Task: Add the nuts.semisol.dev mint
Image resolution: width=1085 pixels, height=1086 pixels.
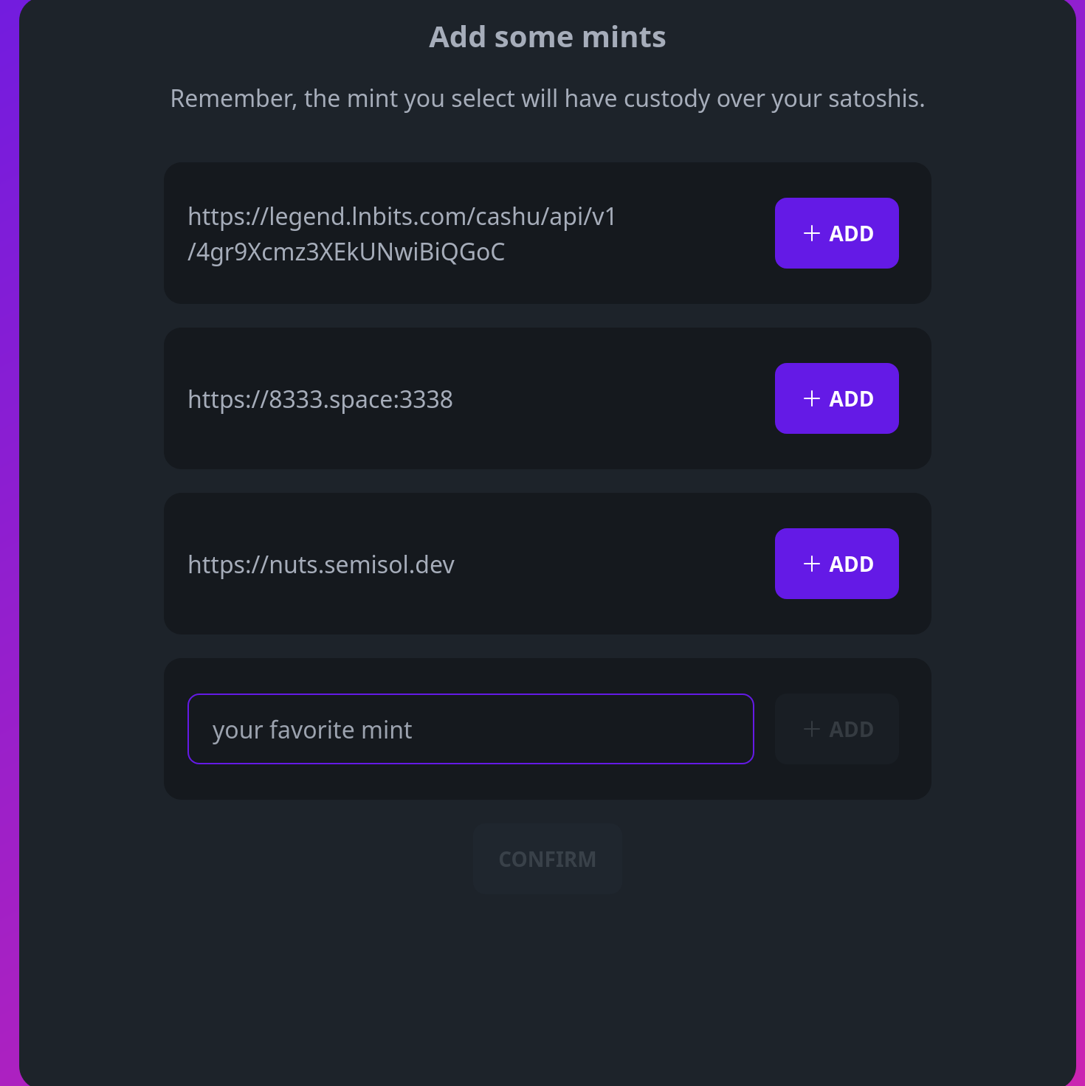Action: [x=836, y=564]
